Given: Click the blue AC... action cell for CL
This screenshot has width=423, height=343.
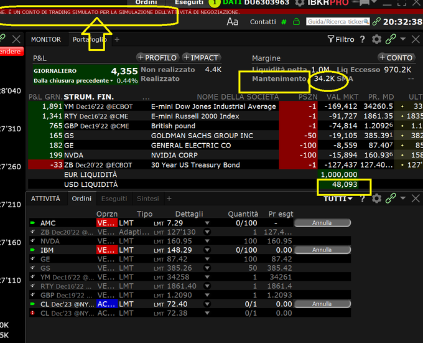Looking at the screenshot, I should [107, 304].
